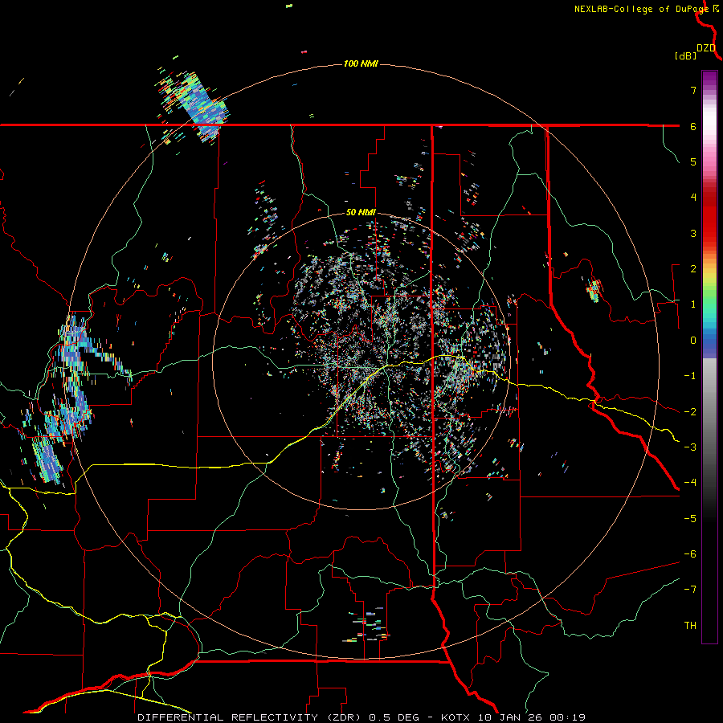Click the 10 JAN 26 00:19 timestamp
Screen dimensions: 723x723
tap(532, 717)
